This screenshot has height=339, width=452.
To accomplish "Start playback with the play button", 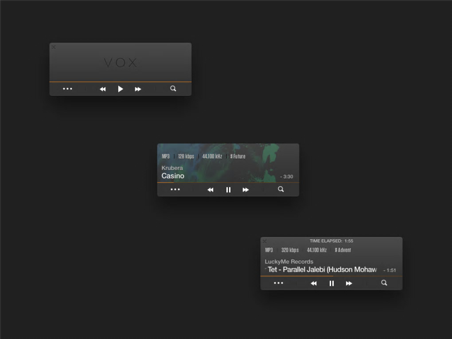I will (121, 89).
